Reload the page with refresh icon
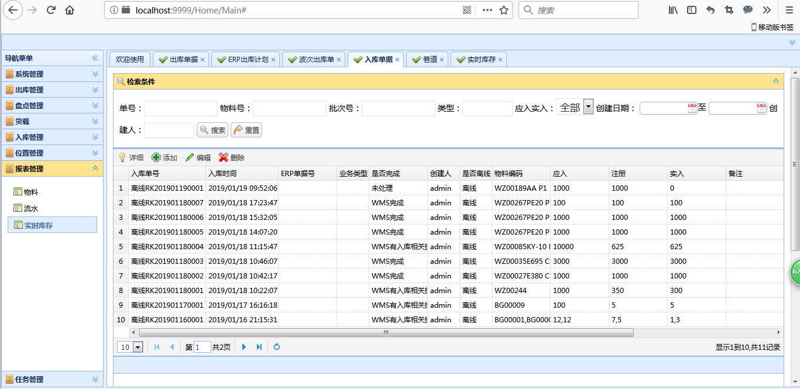The image size is (800, 389). pos(51,10)
